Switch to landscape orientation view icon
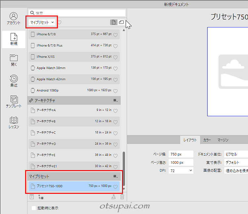 coord(121,22)
